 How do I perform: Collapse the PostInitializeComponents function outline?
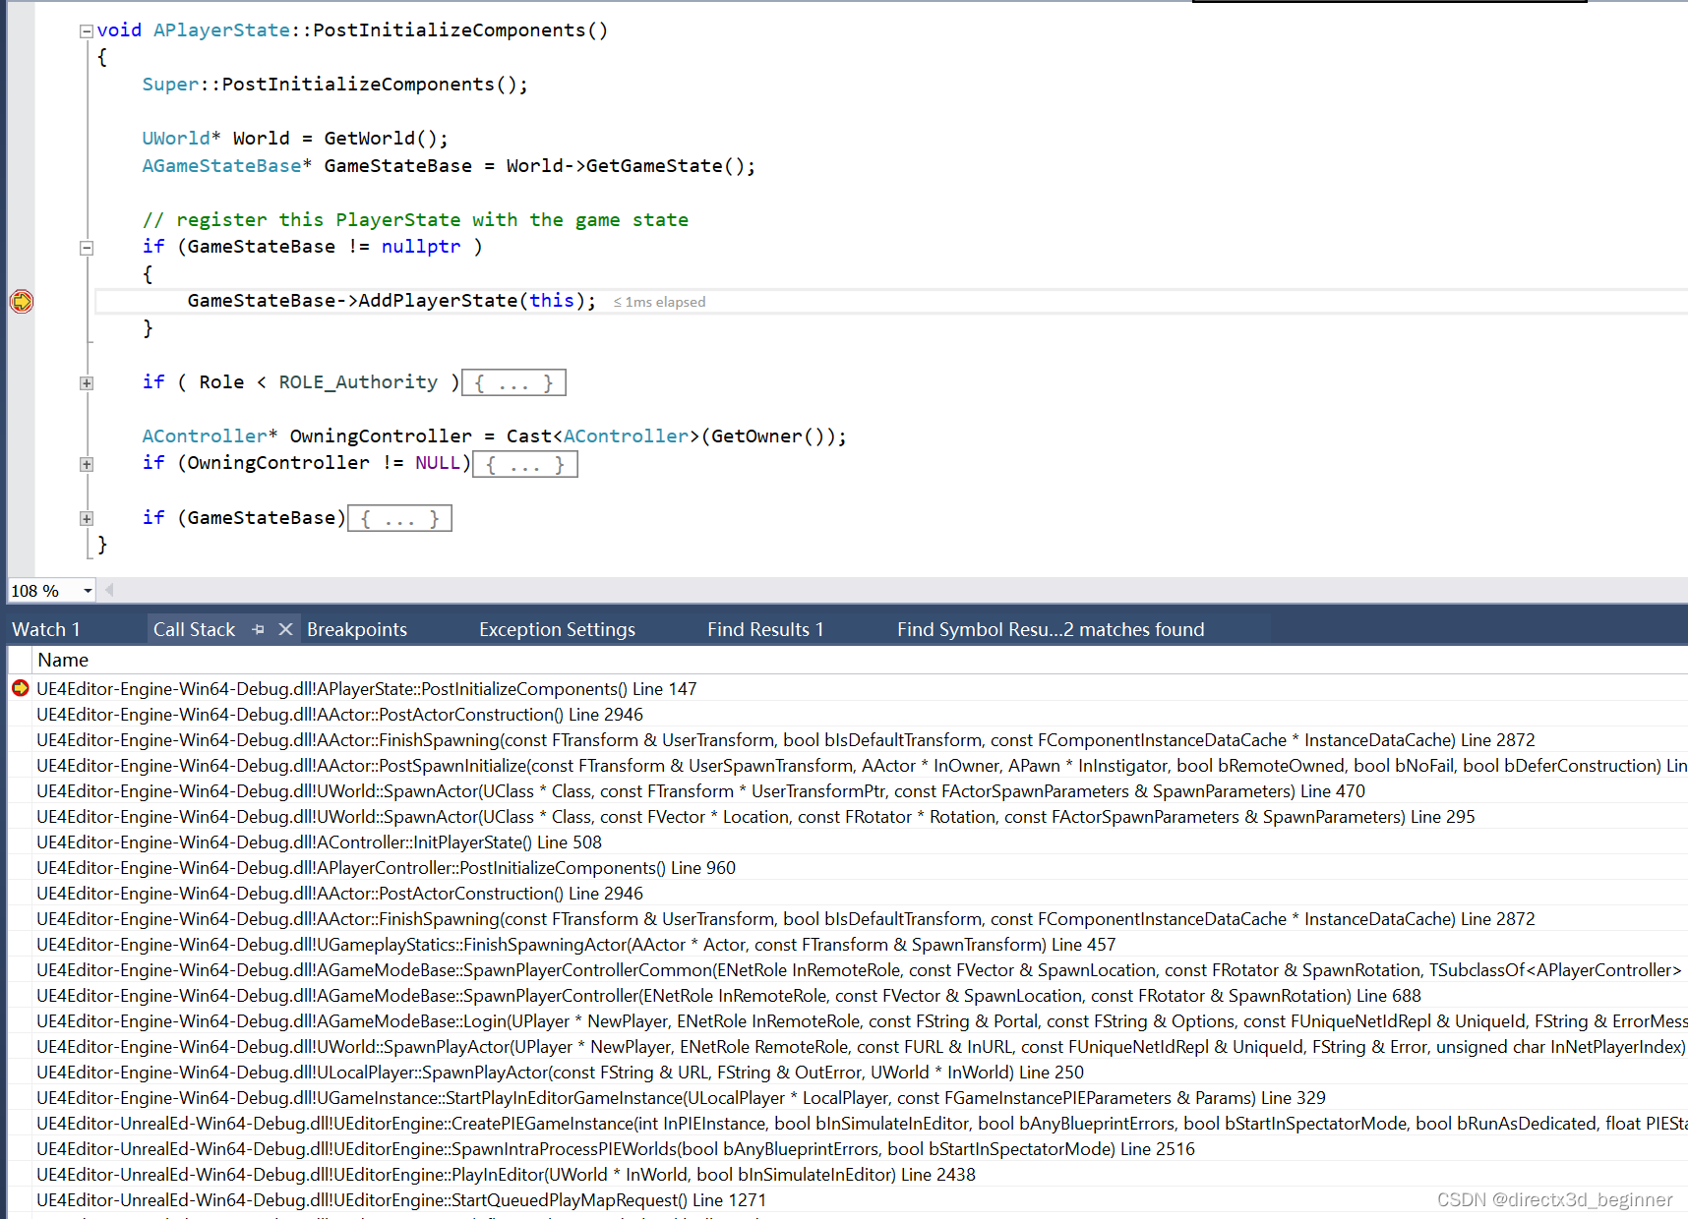(87, 31)
